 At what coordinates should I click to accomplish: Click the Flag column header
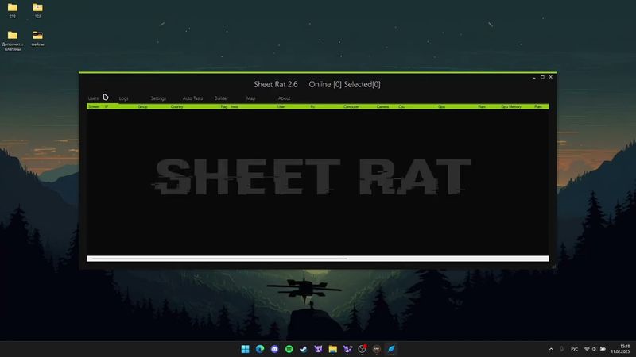point(224,106)
